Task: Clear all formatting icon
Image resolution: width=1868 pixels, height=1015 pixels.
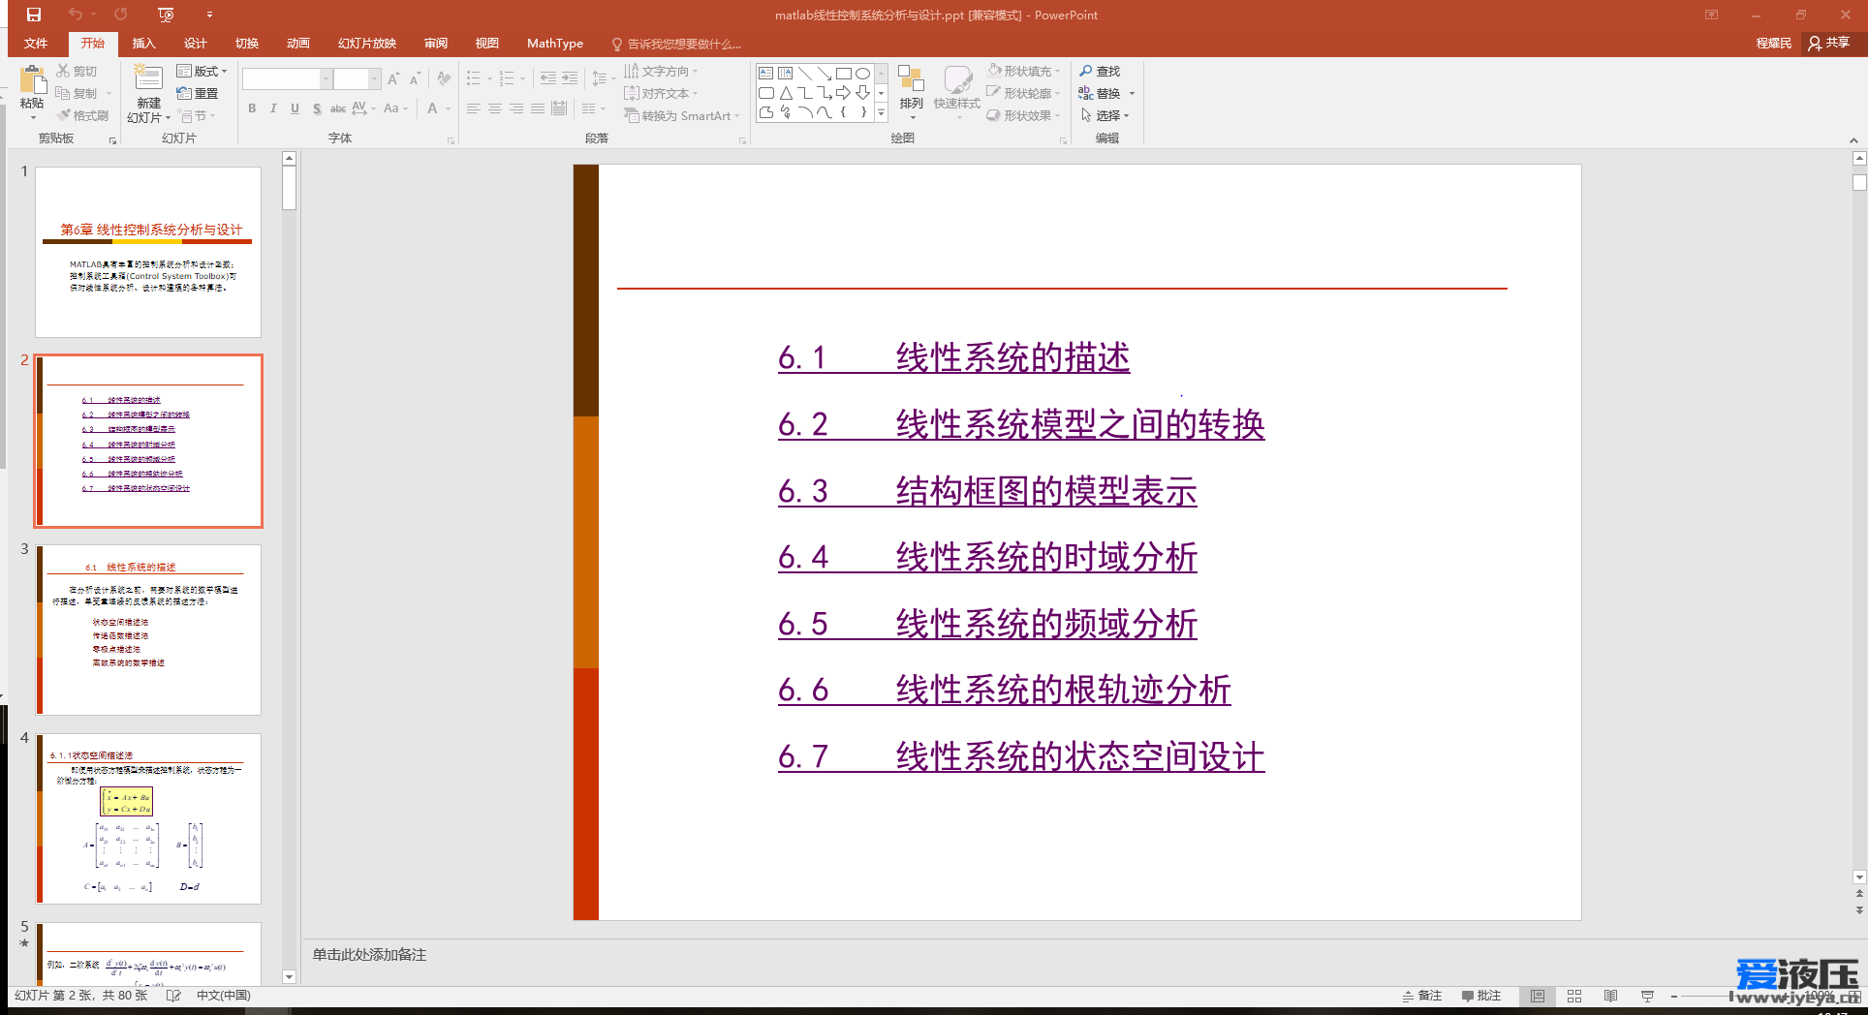Action: pos(443,79)
